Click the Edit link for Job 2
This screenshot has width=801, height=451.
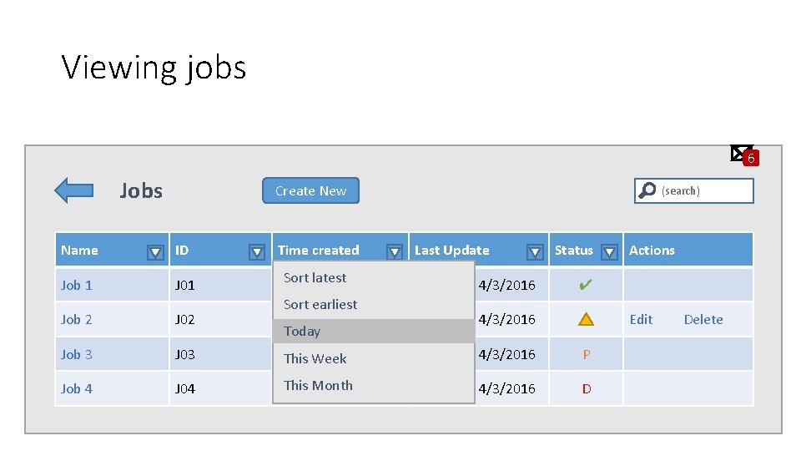click(641, 319)
